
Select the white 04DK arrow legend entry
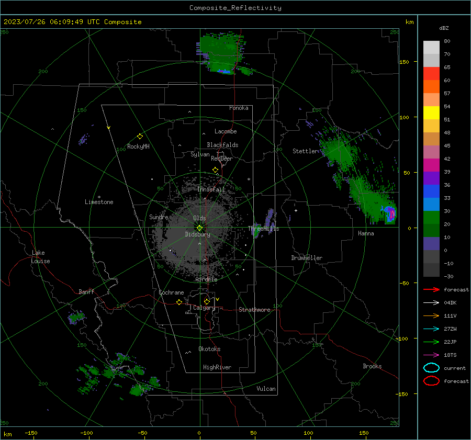431,303
